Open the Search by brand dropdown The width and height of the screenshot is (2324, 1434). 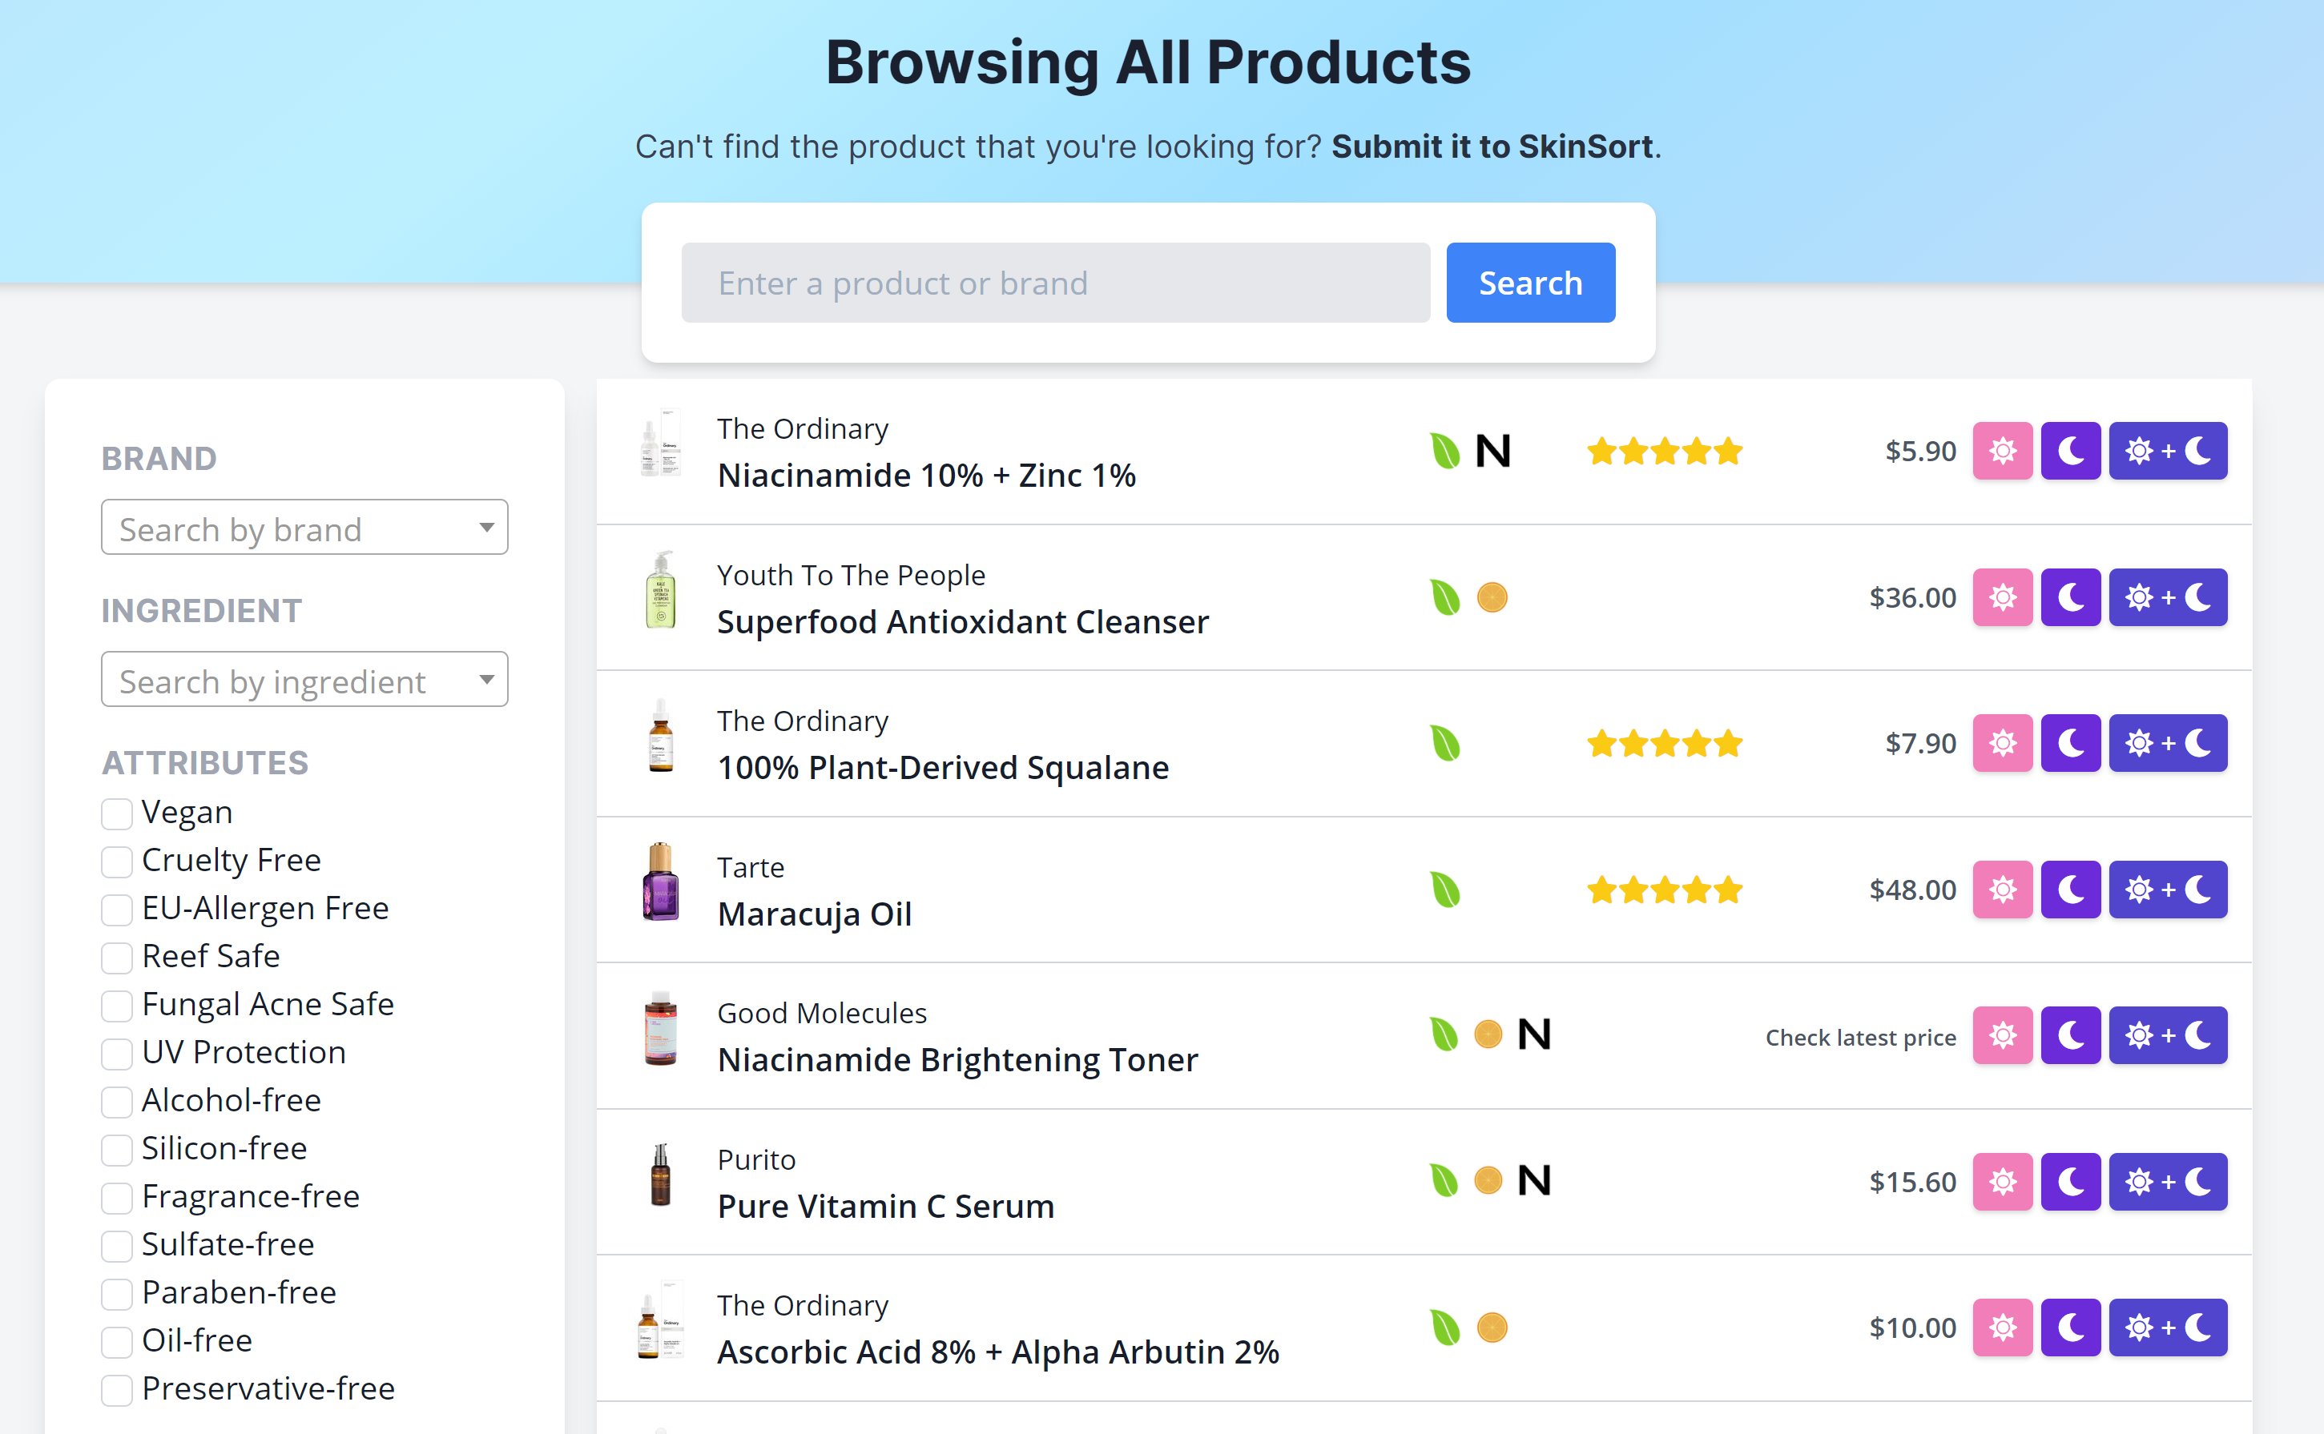(304, 528)
